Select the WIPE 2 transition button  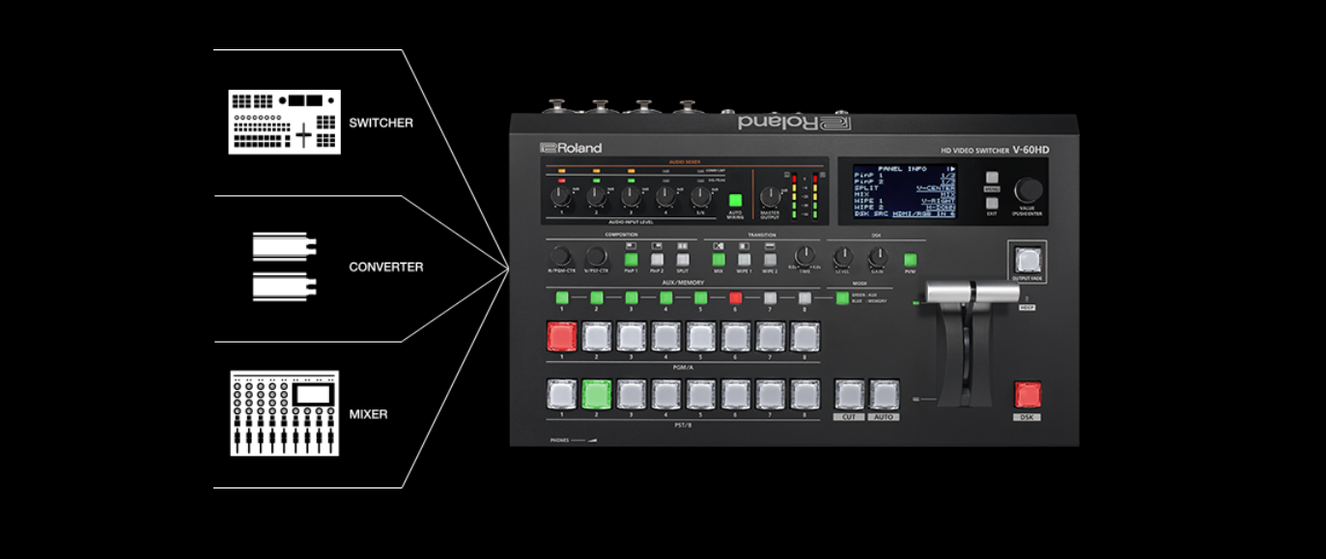point(770,259)
